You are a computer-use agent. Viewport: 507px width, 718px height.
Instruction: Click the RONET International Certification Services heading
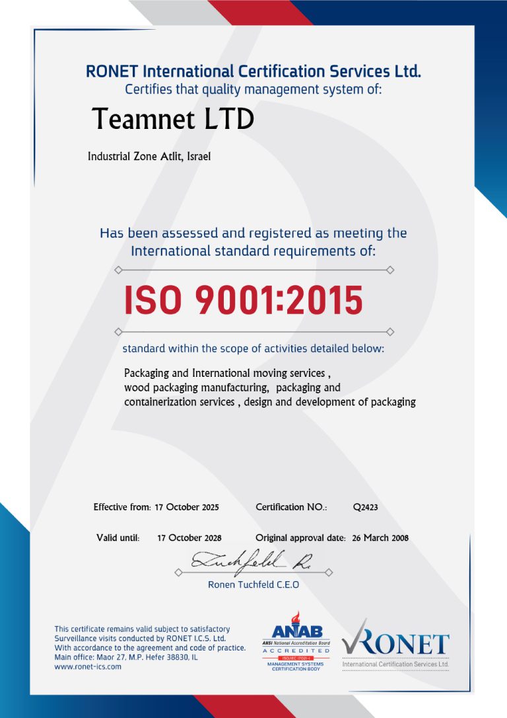click(253, 71)
